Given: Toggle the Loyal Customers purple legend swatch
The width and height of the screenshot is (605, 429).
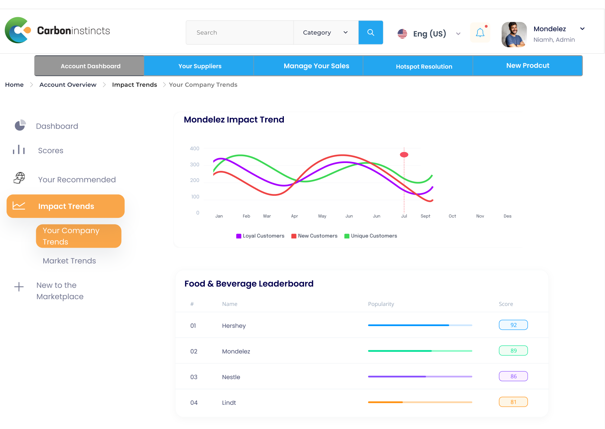Looking at the screenshot, I should (x=239, y=236).
